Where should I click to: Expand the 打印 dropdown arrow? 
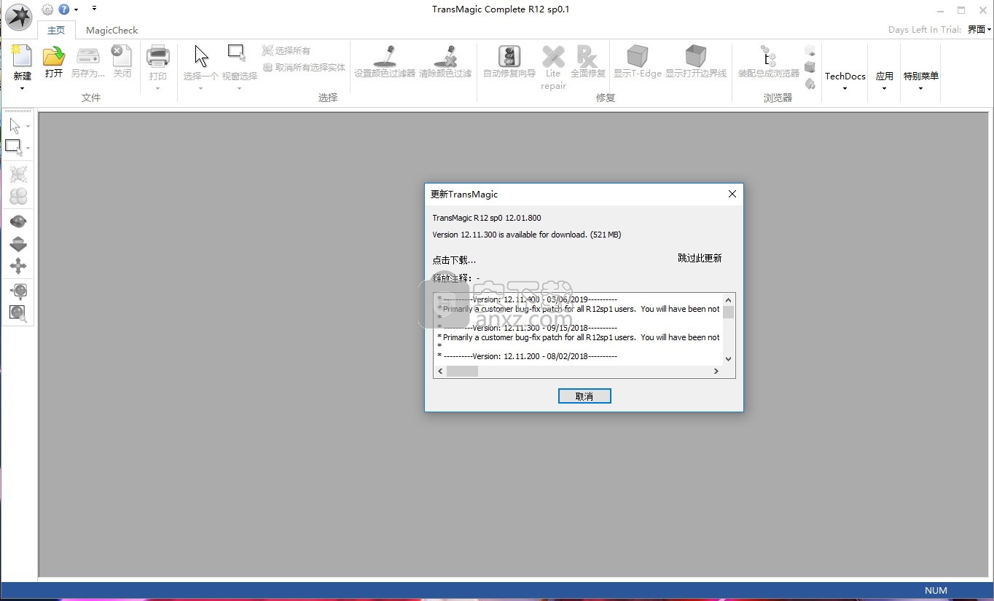[x=158, y=88]
